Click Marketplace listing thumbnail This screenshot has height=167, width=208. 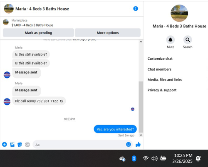(6, 22)
